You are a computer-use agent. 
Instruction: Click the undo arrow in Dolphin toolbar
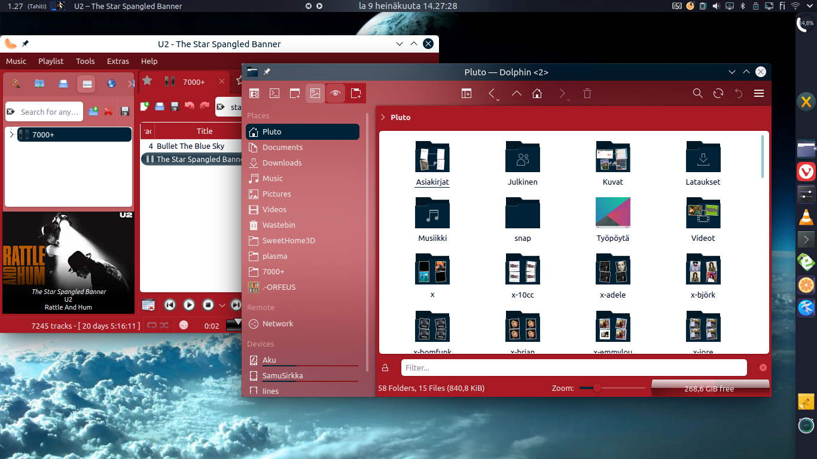click(739, 93)
